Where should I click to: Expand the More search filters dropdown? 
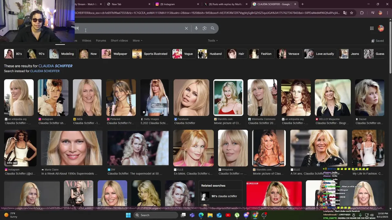(138, 41)
